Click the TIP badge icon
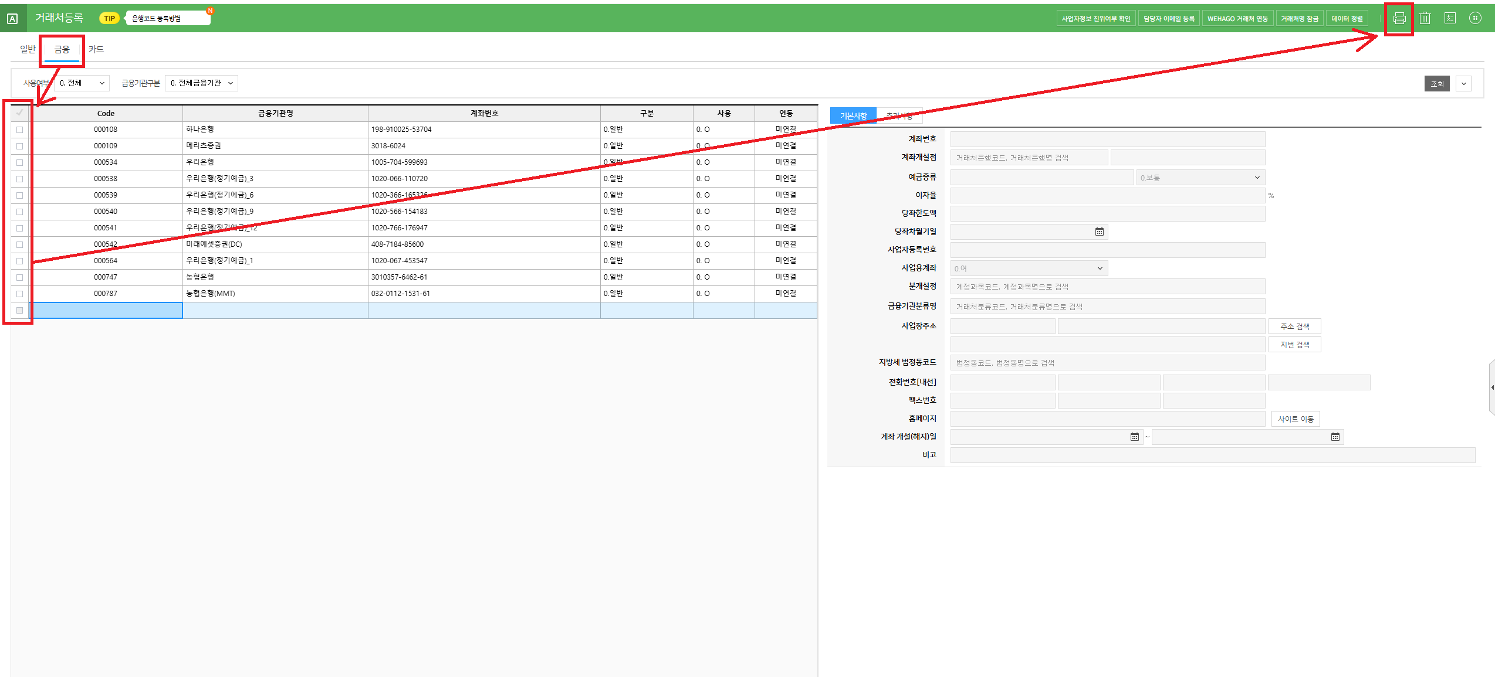The height and width of the screenshot is (677, 1495). point(109,18)
